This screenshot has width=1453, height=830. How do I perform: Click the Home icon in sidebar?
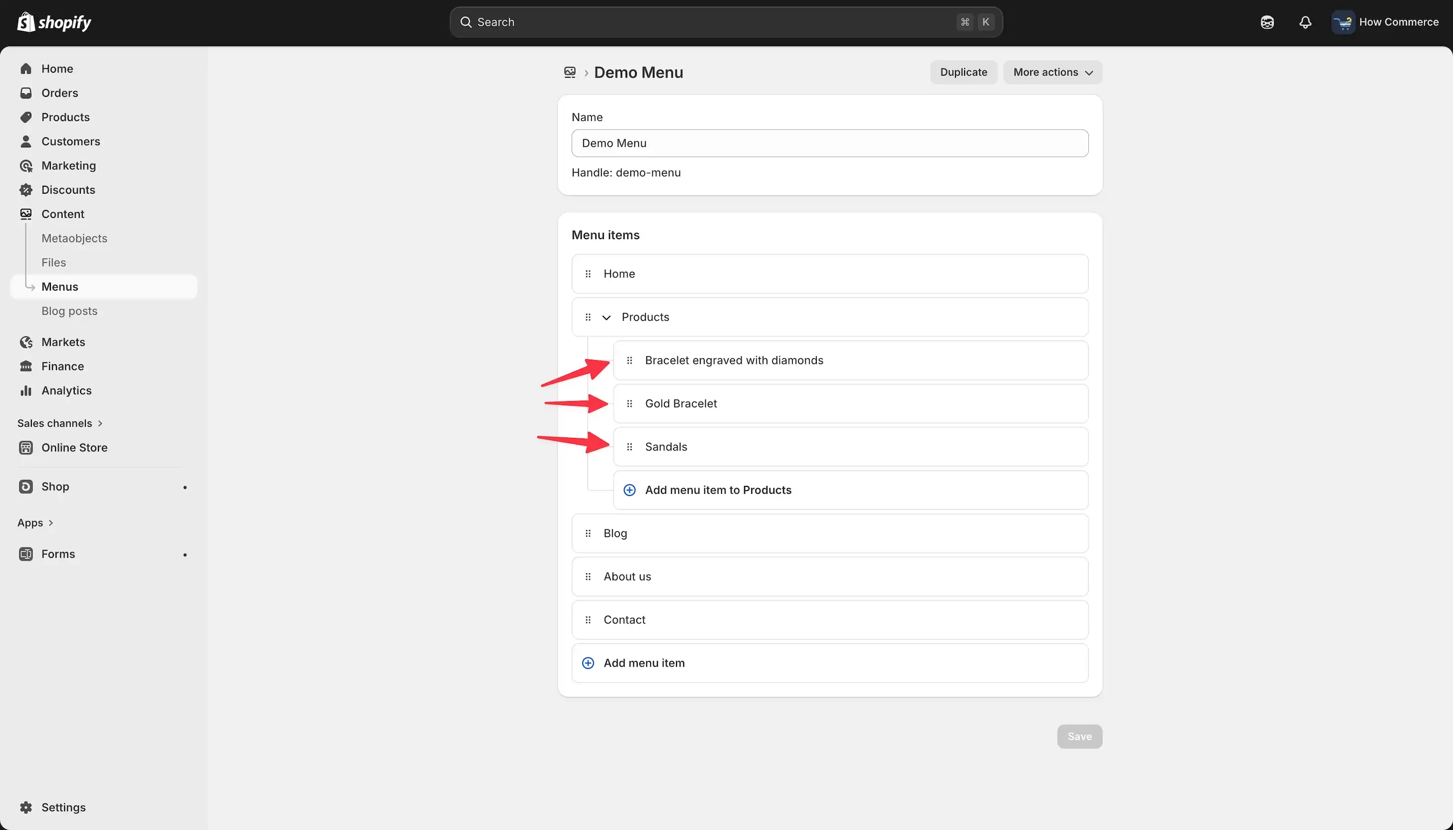(x=26, y=69)
